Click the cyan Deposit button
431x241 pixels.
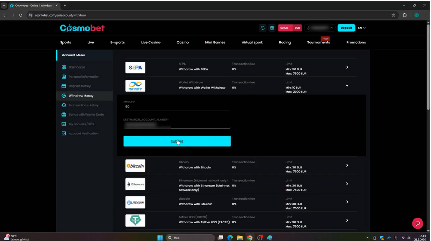click(x=346, y=28)
